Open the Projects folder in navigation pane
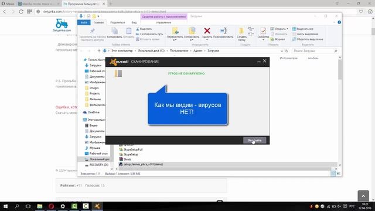The image size is (375, 211). point(93,94)
